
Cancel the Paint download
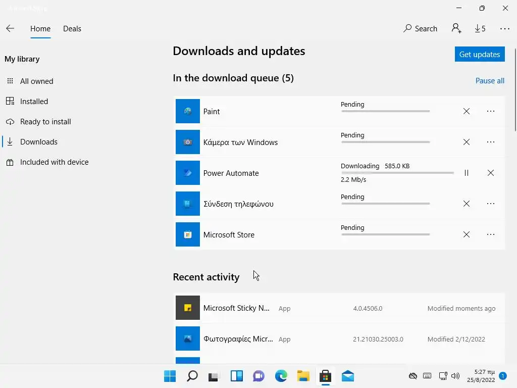pyautogui.click(x=466, y=111)
